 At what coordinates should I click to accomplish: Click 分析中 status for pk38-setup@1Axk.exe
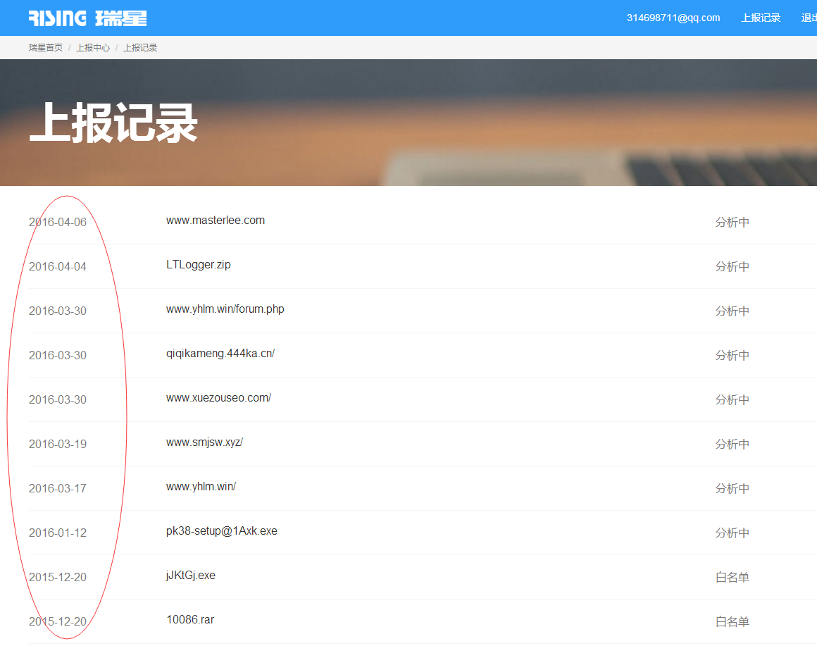coord(732,533)
